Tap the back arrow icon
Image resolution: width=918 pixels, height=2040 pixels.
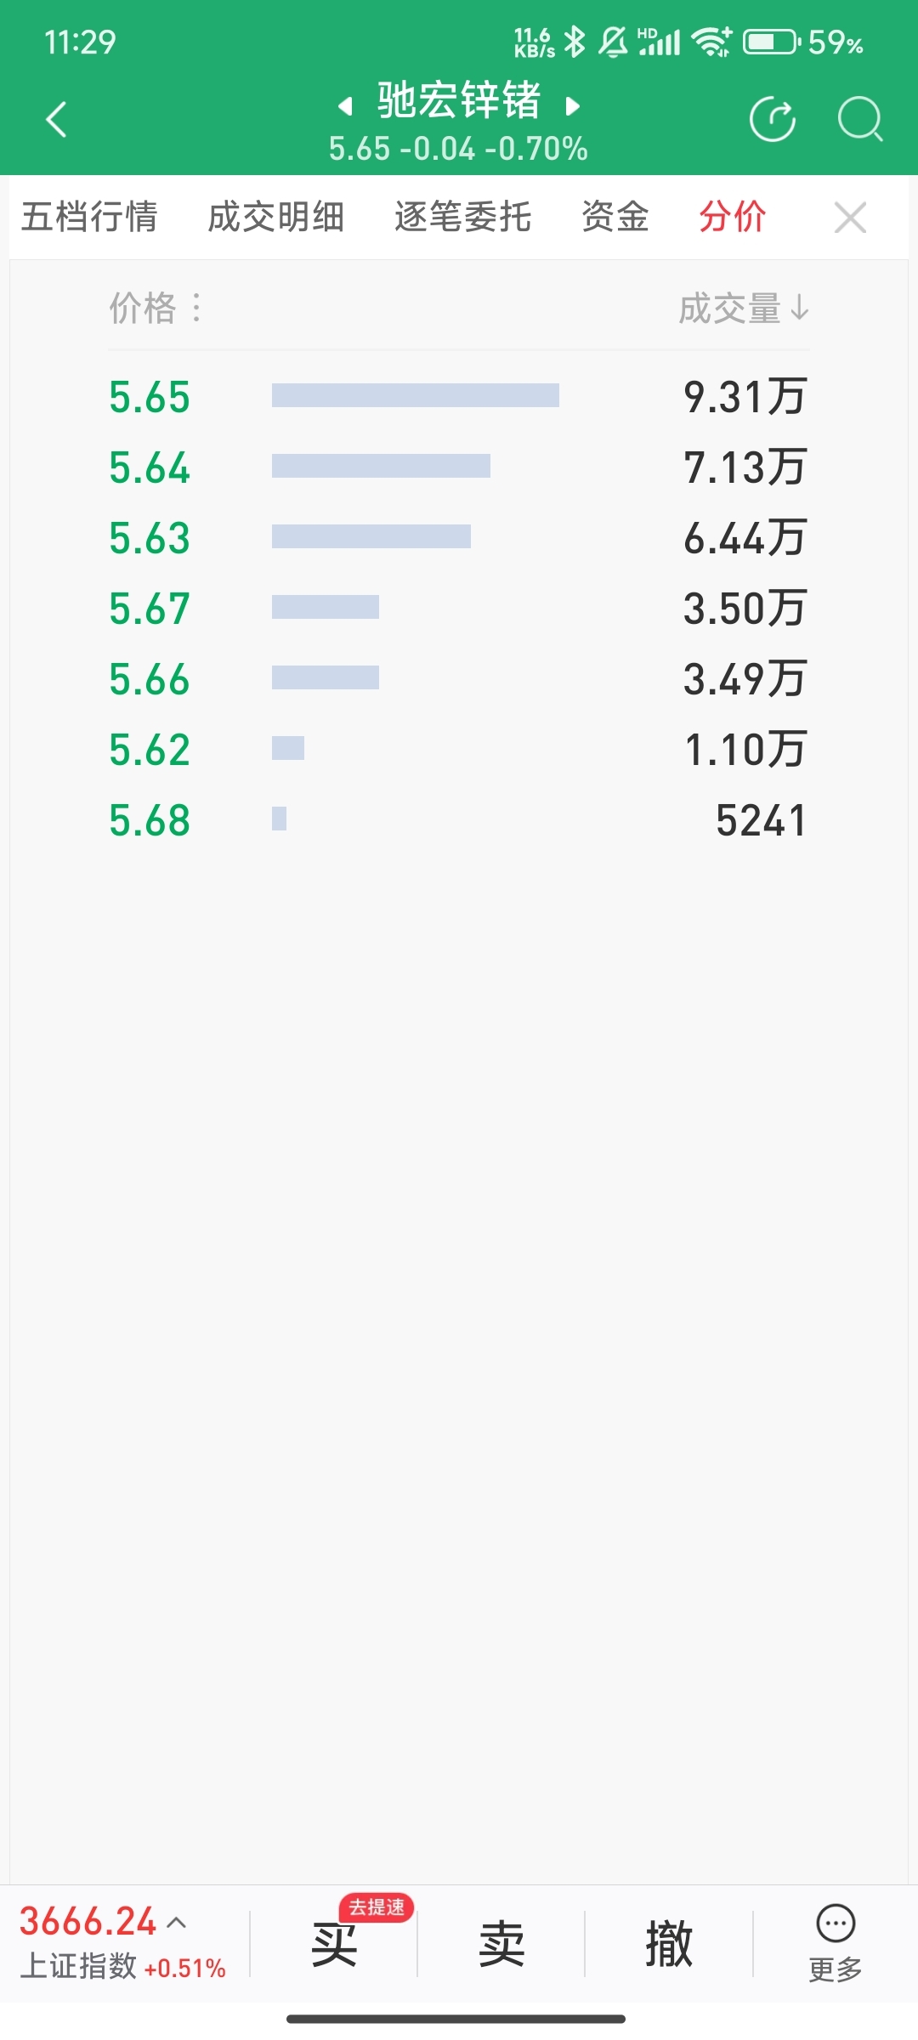tap(56, 119)
